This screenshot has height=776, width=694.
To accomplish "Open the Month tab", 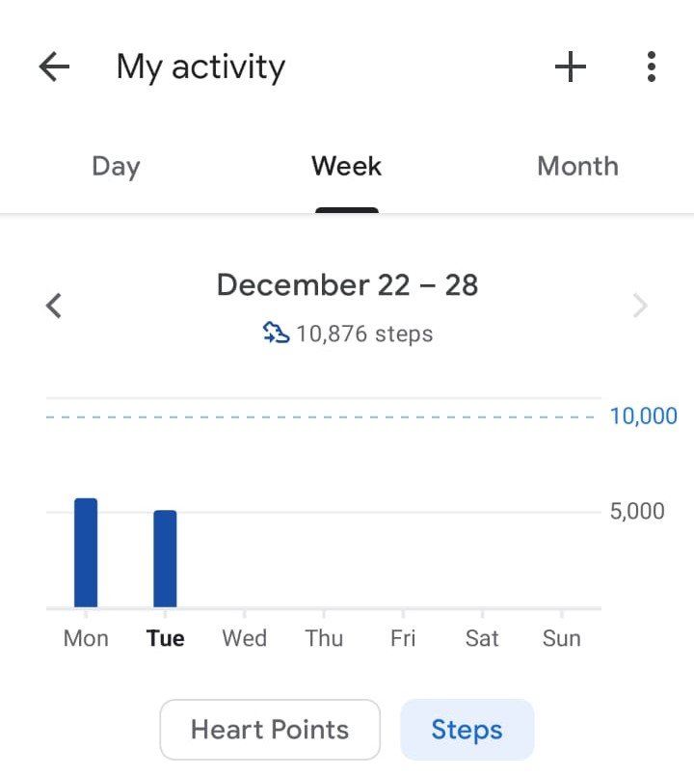I will pyautogui.click(x=577, y=166).
